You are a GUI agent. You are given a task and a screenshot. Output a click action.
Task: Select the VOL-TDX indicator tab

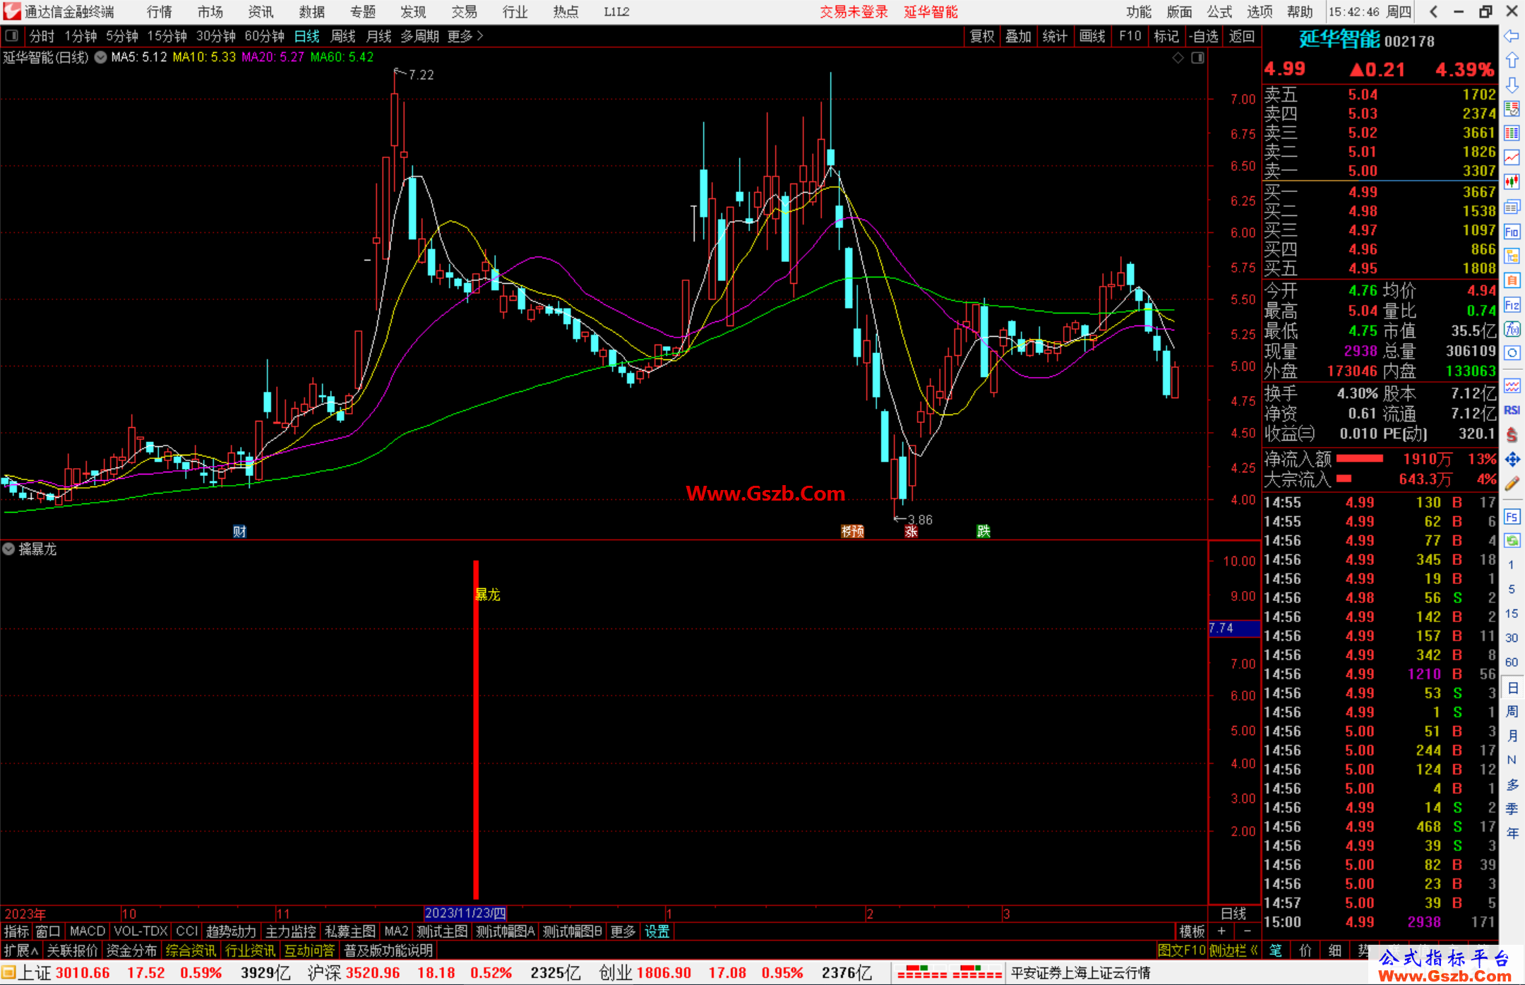[x=140, y=931]
